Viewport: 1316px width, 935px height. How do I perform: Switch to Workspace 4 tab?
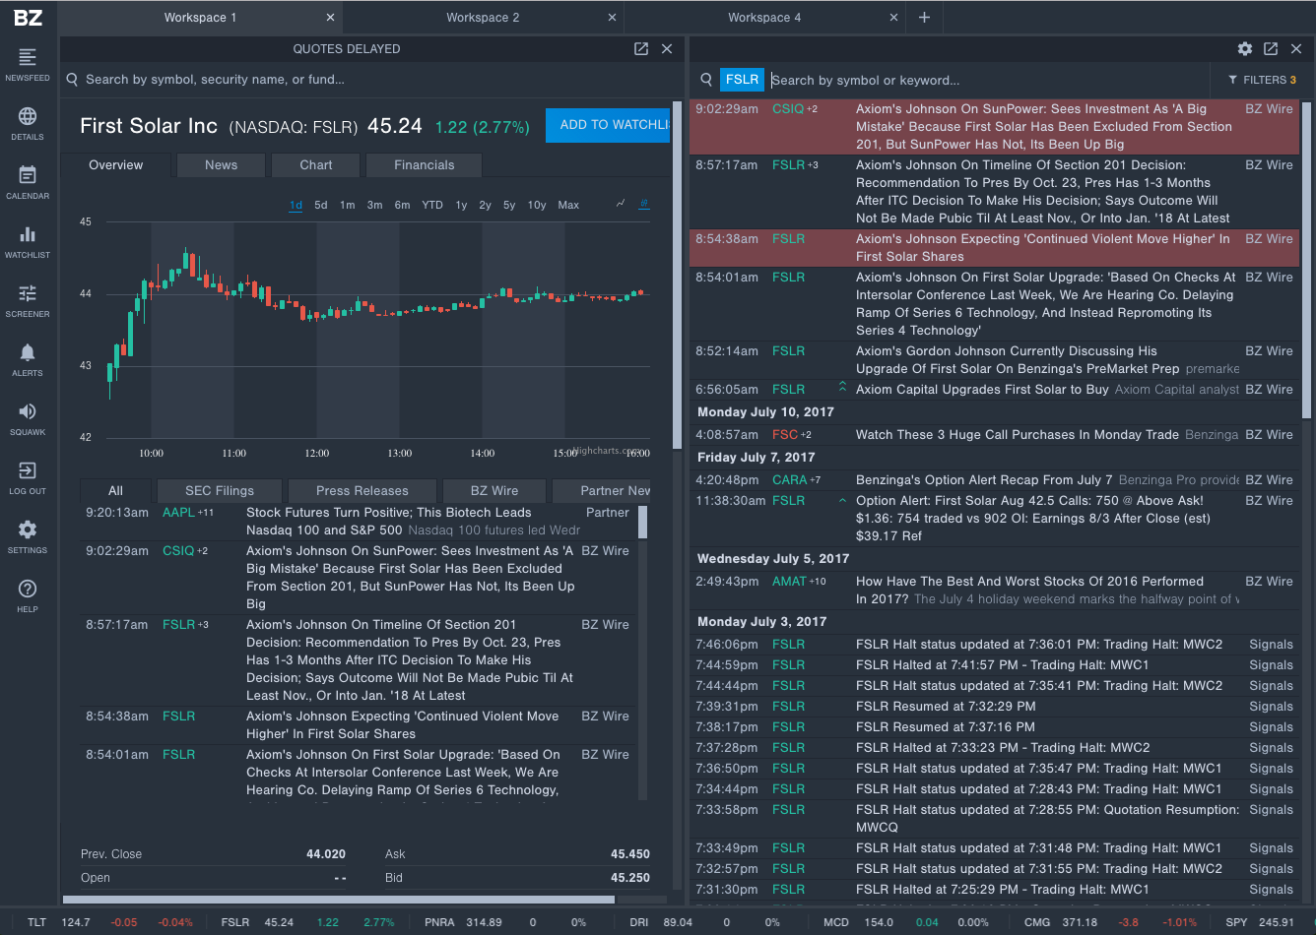pyautogui.click(x=764, y=17)
